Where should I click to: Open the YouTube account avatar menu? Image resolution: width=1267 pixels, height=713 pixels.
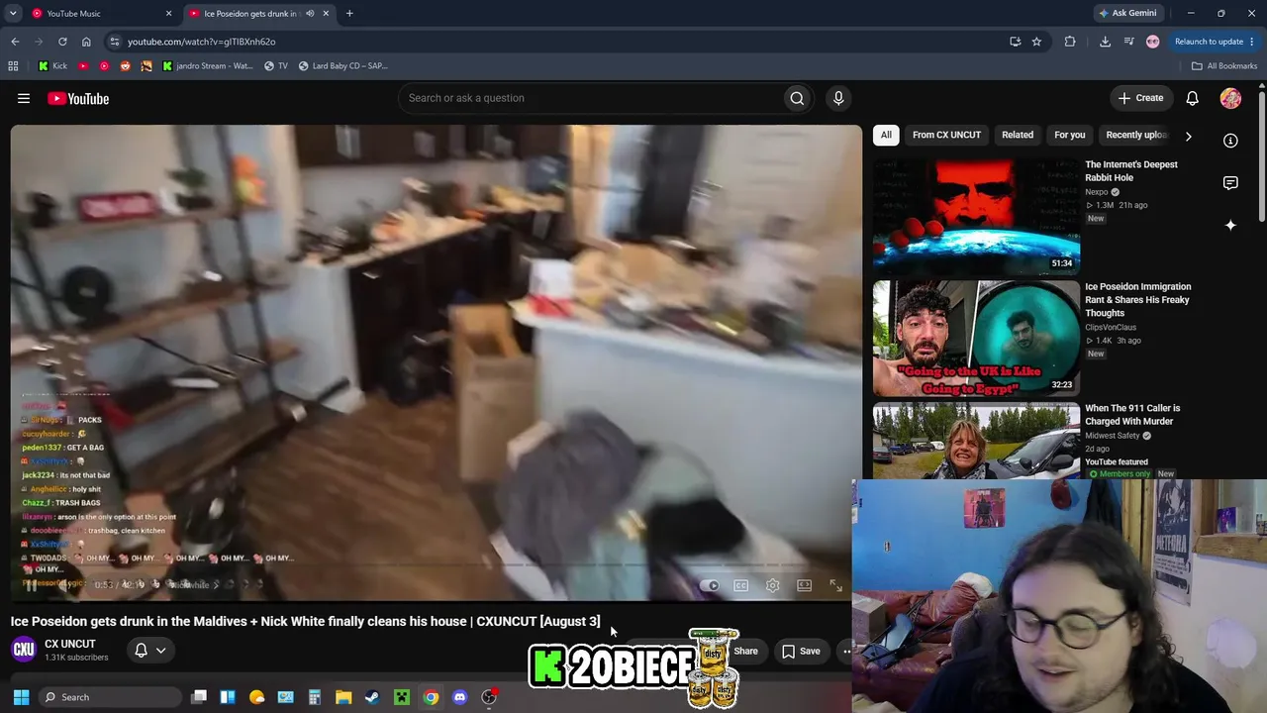pyautogui.click(x=1230, y=98)
